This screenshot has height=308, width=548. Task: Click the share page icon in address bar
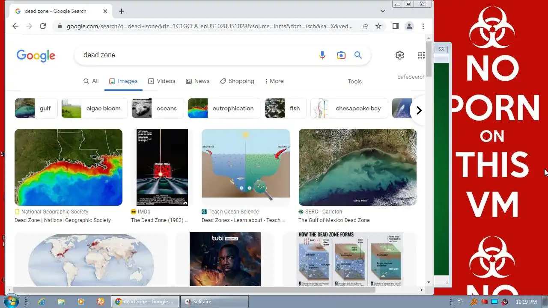point(365,26)
